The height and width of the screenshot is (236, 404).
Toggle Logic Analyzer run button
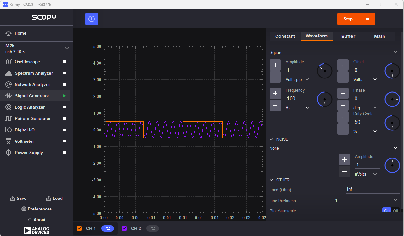tap(65, 107)
